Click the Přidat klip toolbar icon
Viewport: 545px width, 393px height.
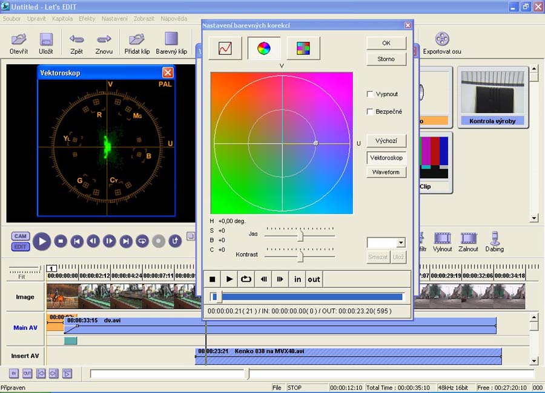tap(137, 40)
